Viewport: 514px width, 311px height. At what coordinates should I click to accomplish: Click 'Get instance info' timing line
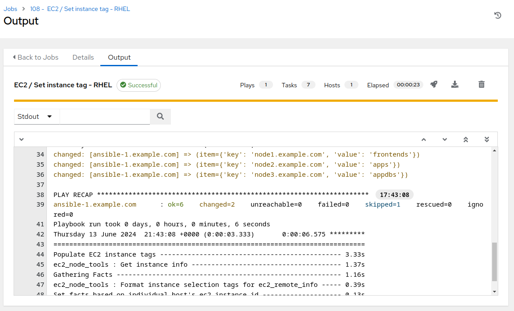[x=209, y=265]
